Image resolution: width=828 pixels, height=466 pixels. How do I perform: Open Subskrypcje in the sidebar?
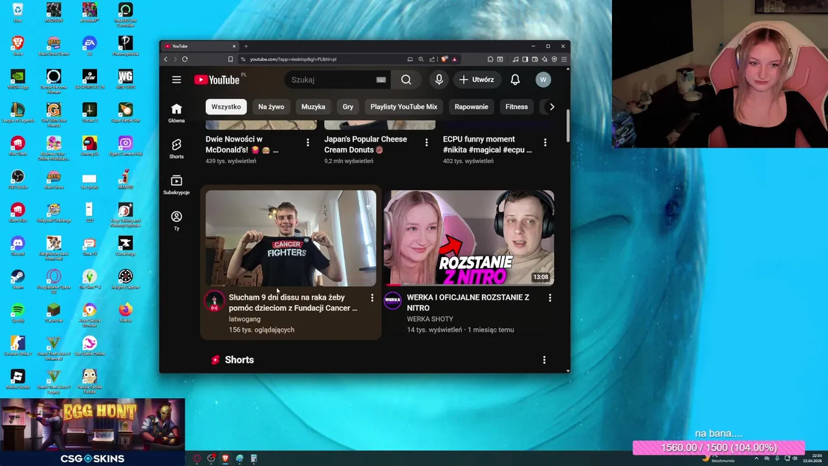click(177, 184)
